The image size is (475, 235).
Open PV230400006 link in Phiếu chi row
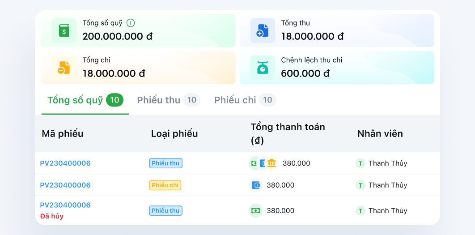pos(65,185)
